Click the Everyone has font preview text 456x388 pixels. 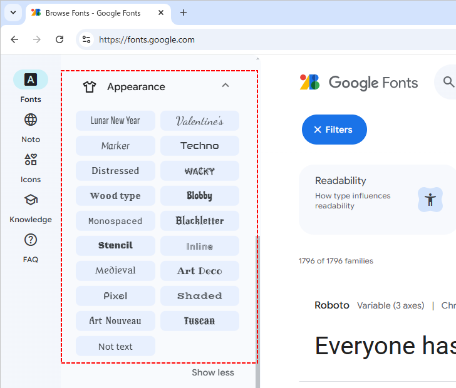[385, 345]
